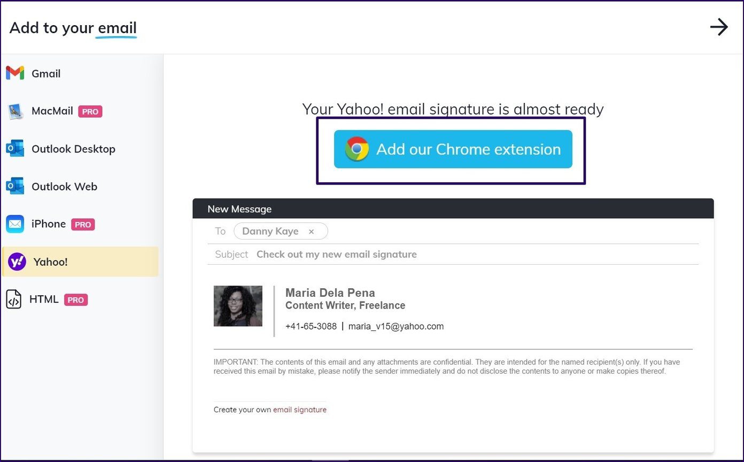This screenshot has width=744, height=462.
Task: Click the iPhone mail envelope icon
Action: coord(15,224)
